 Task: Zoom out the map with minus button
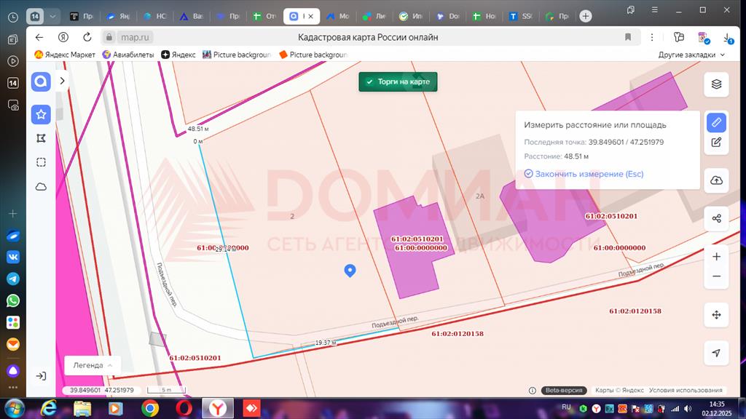click(x=716, y=276)
